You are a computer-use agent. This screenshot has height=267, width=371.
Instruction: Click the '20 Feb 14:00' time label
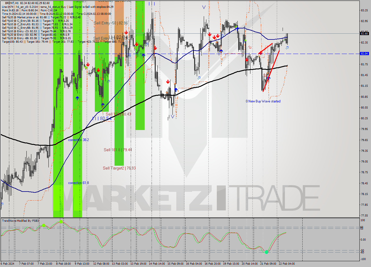point(250,264)
